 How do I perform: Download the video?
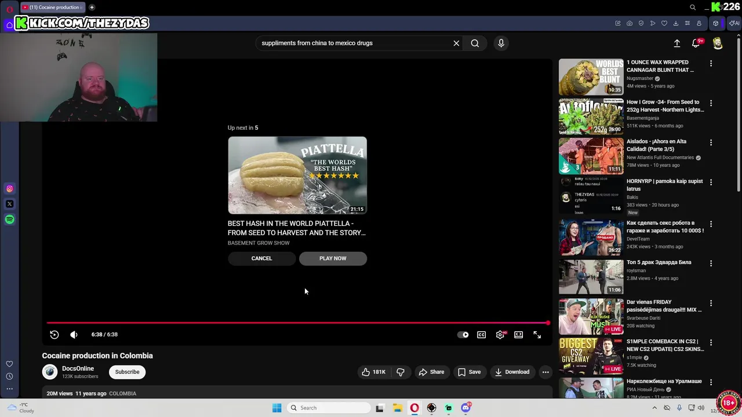pyautogui.click(x=512, y=372)
